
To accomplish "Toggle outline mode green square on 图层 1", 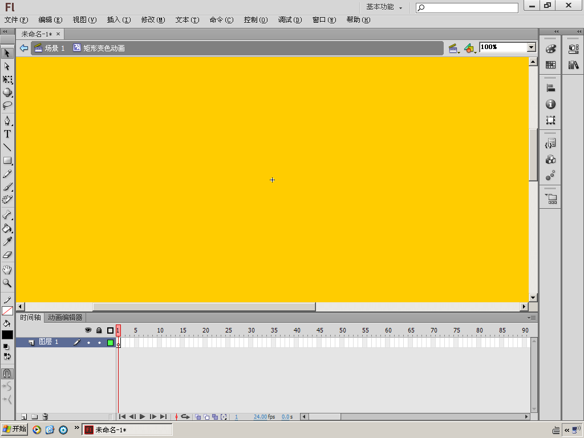I will 110,343.
